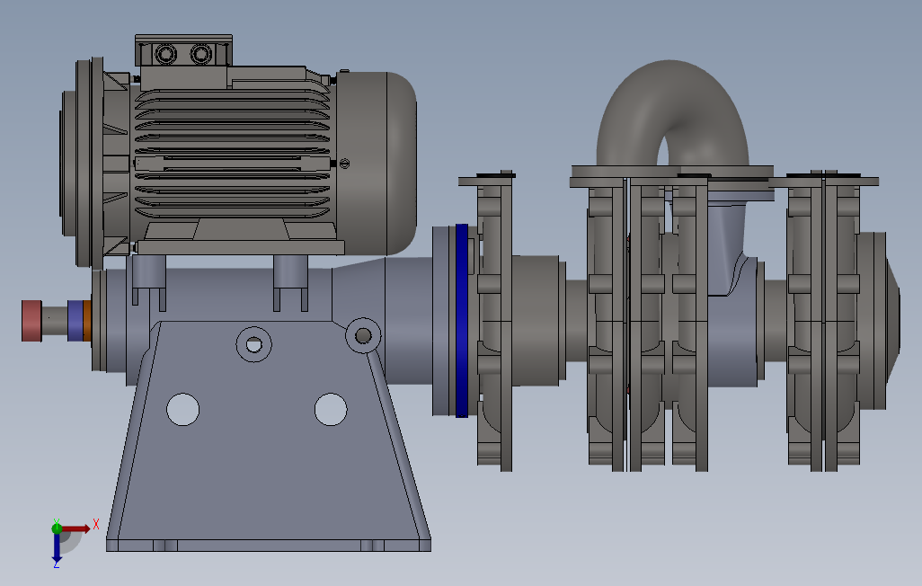Viewport: 922px width, 586px height.
Task: Click the blue Z axis of the triad
Action: click(x=57, y=547)
